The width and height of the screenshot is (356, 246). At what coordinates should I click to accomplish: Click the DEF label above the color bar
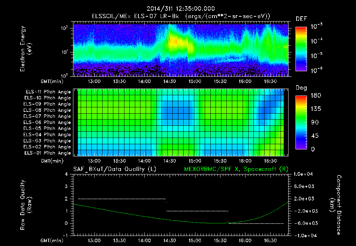click(301, 19)
